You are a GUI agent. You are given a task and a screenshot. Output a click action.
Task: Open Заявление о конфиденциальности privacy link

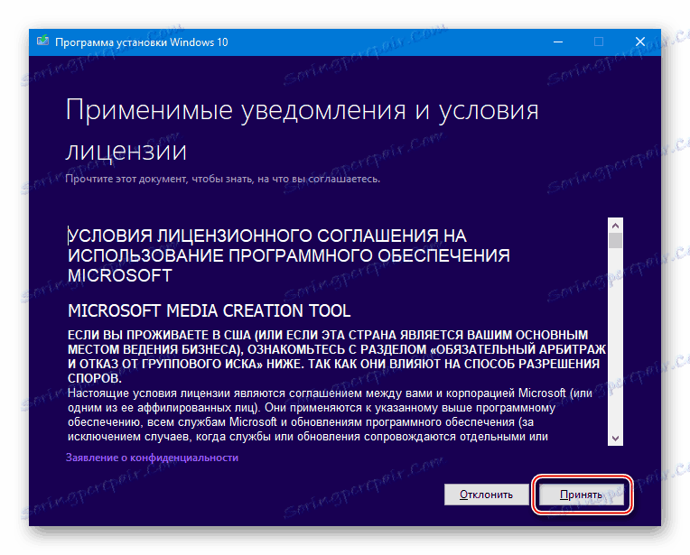153,458
